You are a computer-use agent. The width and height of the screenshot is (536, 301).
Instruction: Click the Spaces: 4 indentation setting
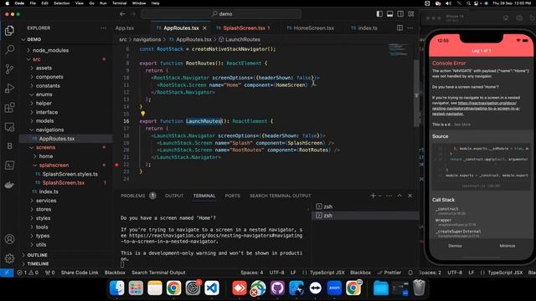[251, 273]
